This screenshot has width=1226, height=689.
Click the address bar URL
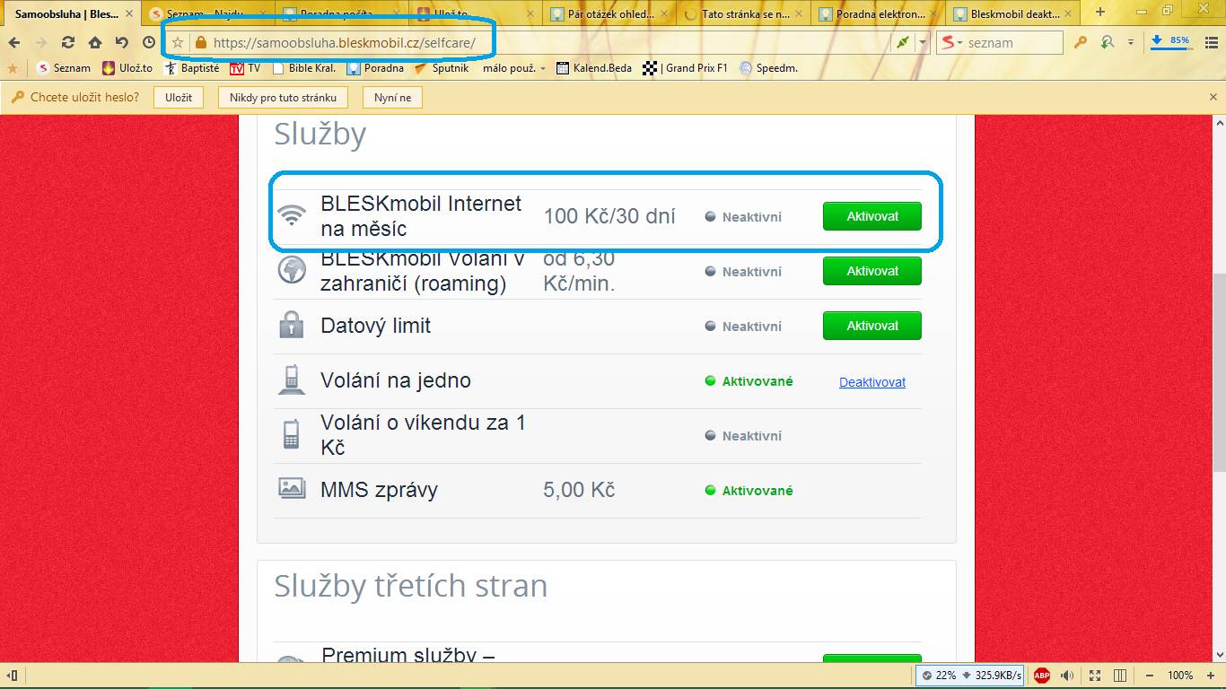click(345, 42)
